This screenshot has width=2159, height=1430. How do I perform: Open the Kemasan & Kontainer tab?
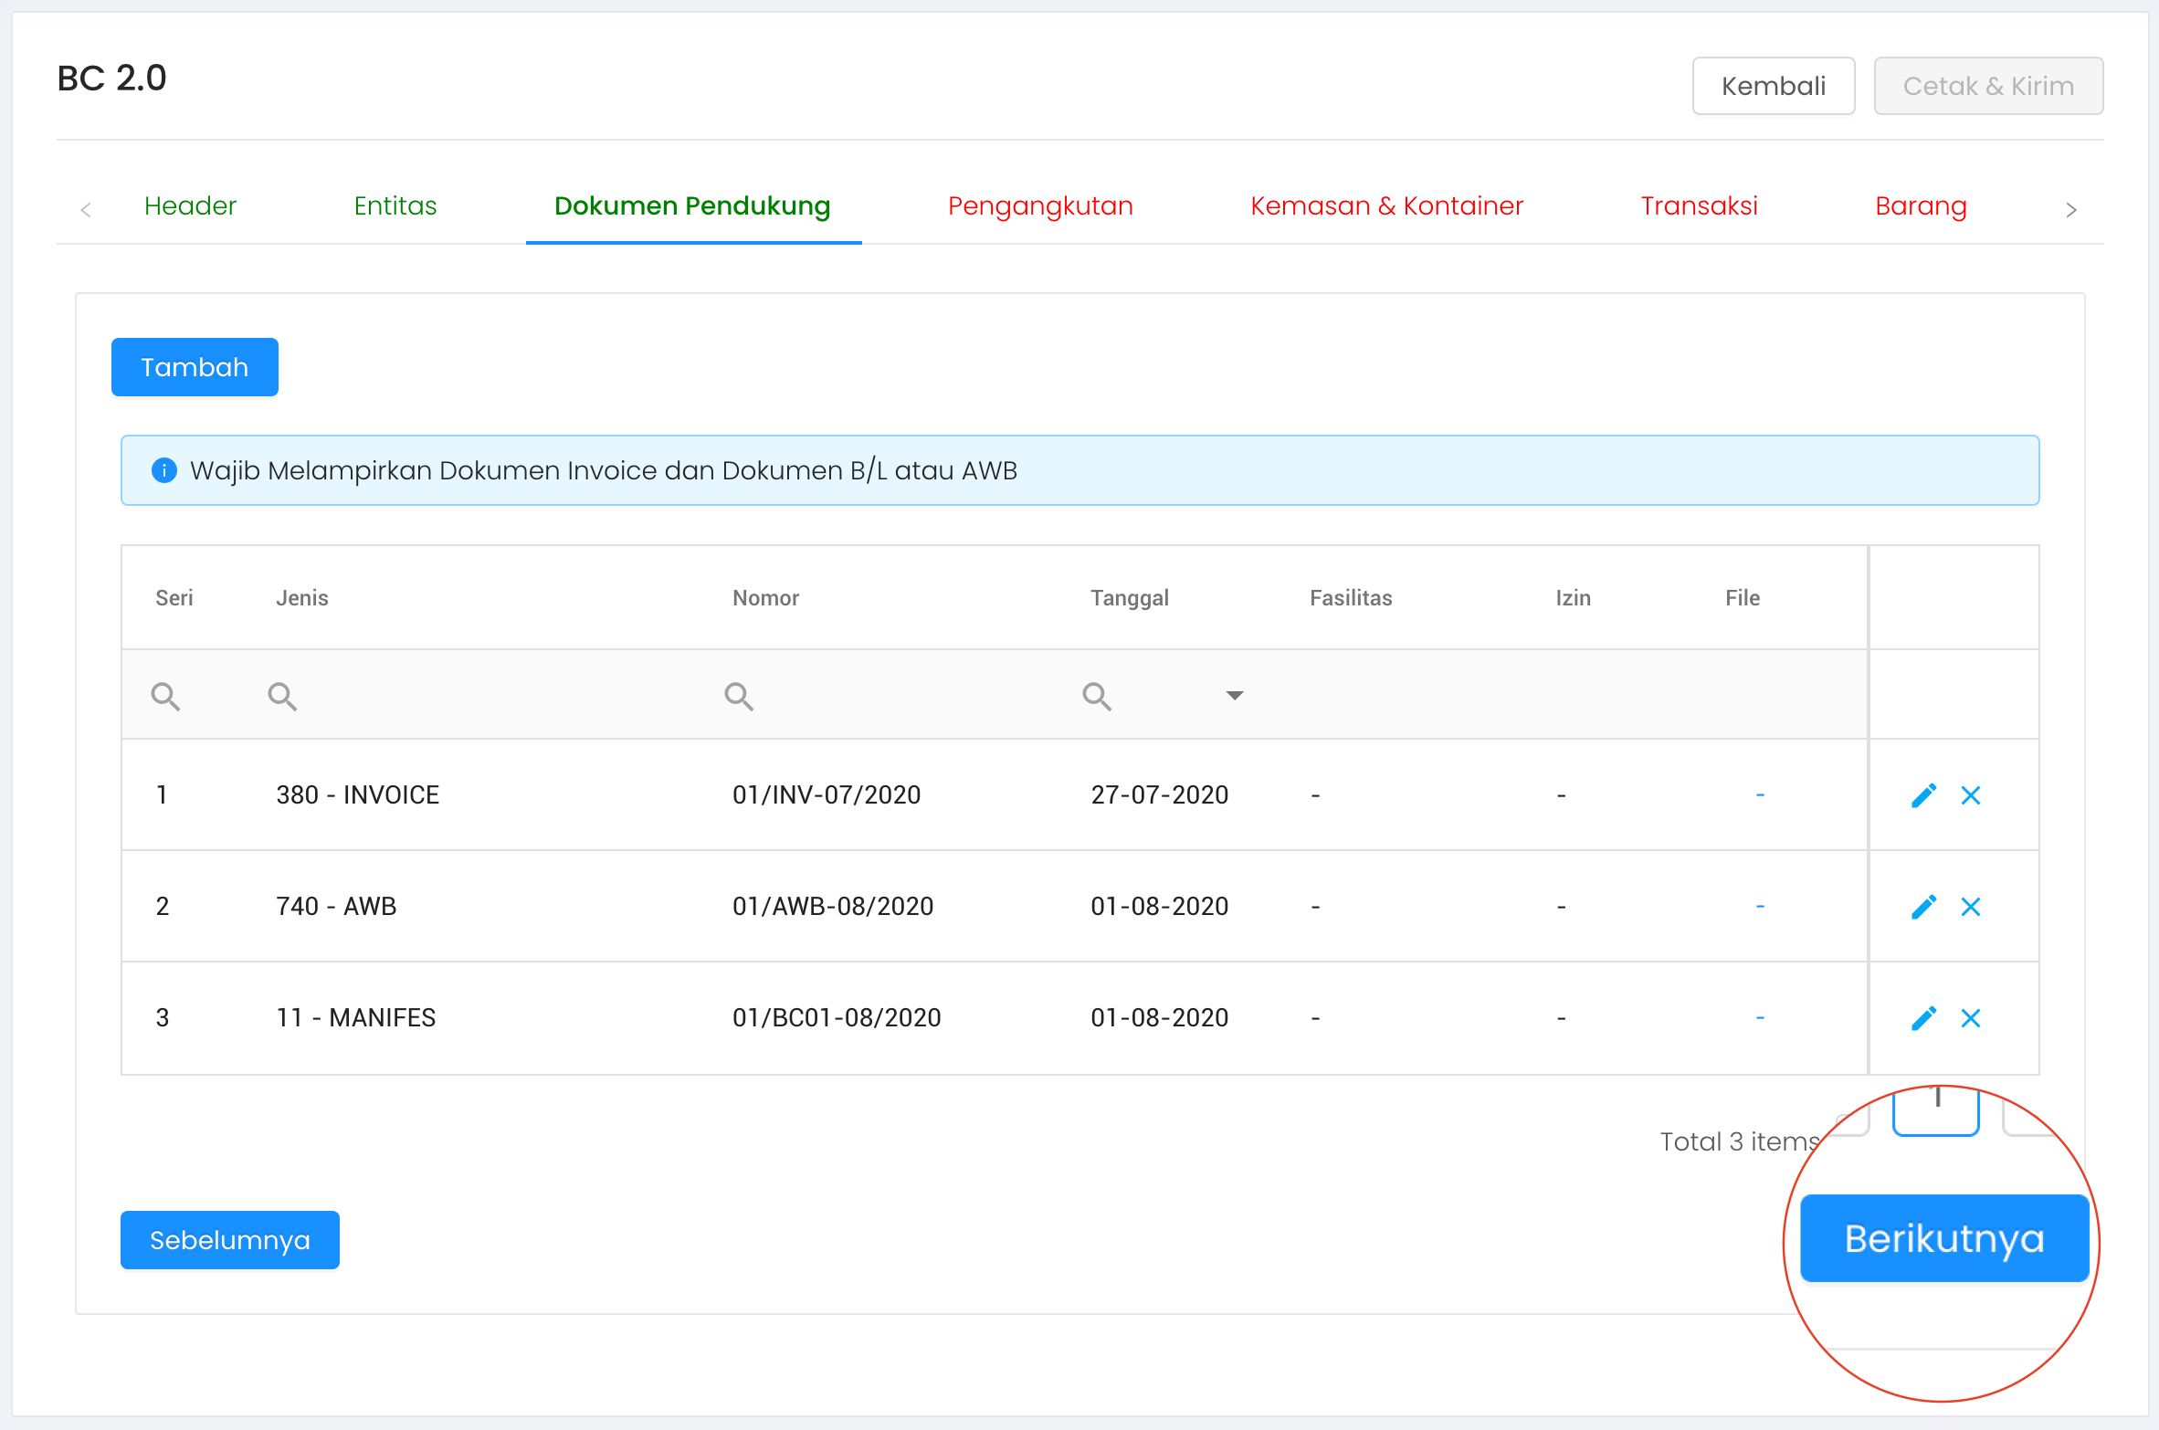(1386, 206)
